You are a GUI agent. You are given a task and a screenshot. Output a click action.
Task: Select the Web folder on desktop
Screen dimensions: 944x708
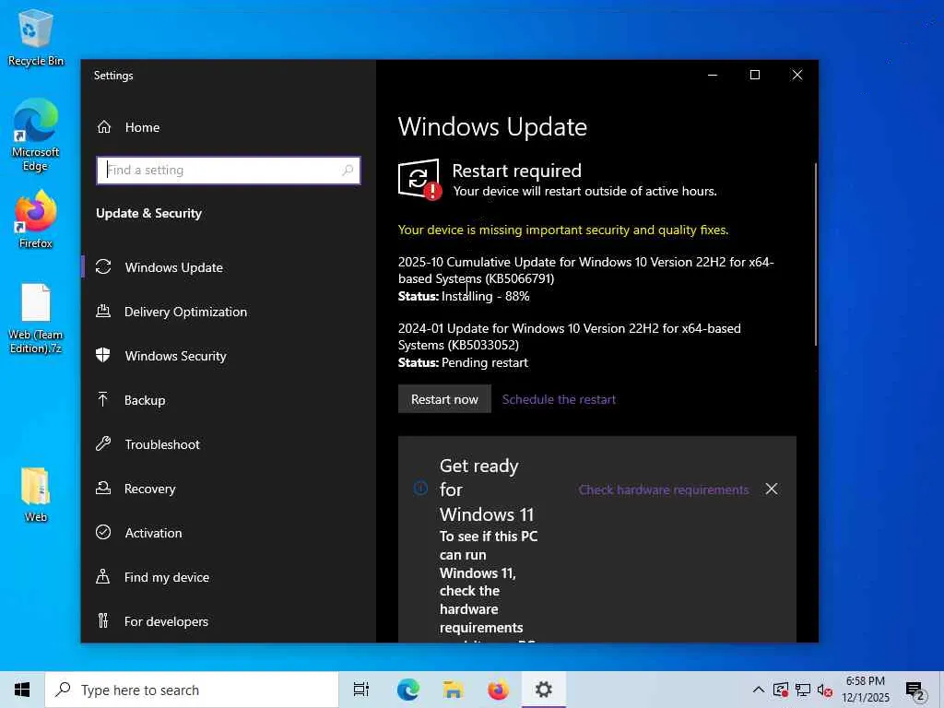coord(36,495)
